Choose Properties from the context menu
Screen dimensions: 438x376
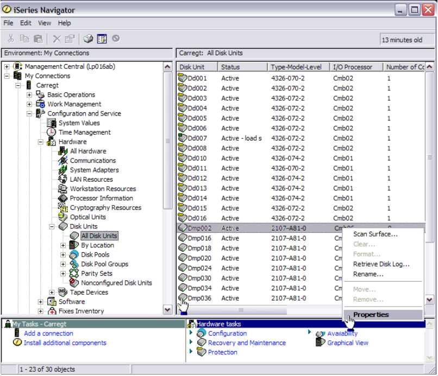[371, 315]
